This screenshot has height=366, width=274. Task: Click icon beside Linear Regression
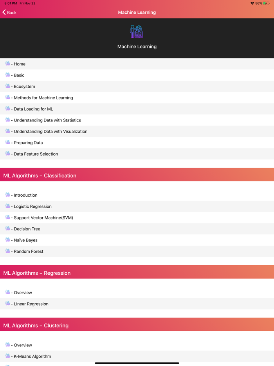[8, 303]
